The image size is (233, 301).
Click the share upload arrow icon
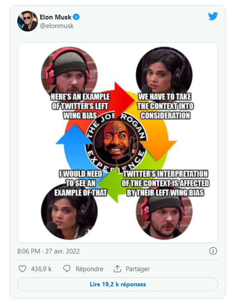(117, 269)
